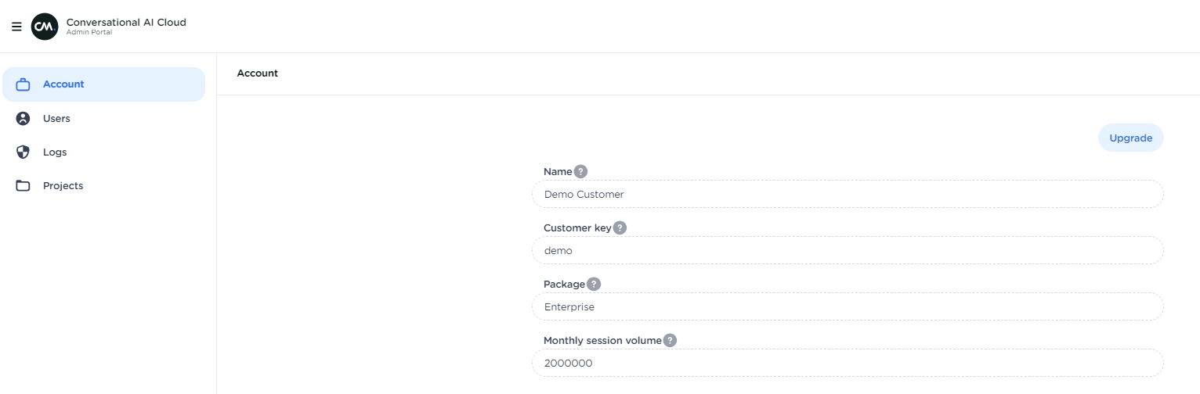Screen dimensions: 1200x394
Task: Select the Package field showing Enterprise
Action: 847,306
